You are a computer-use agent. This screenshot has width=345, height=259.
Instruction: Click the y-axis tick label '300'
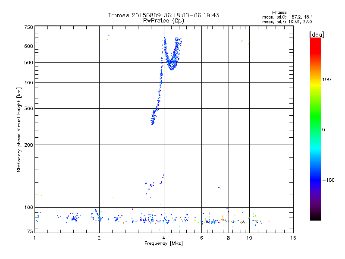28,108
